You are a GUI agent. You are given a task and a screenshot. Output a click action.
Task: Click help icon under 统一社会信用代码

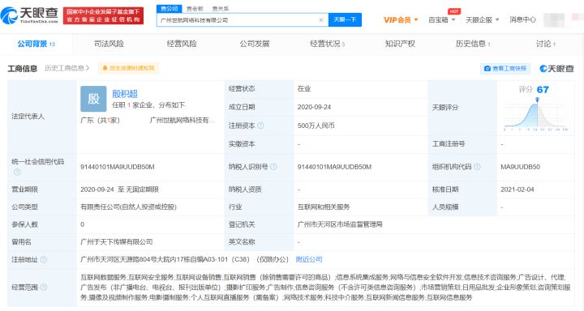(x=17, y=173)
